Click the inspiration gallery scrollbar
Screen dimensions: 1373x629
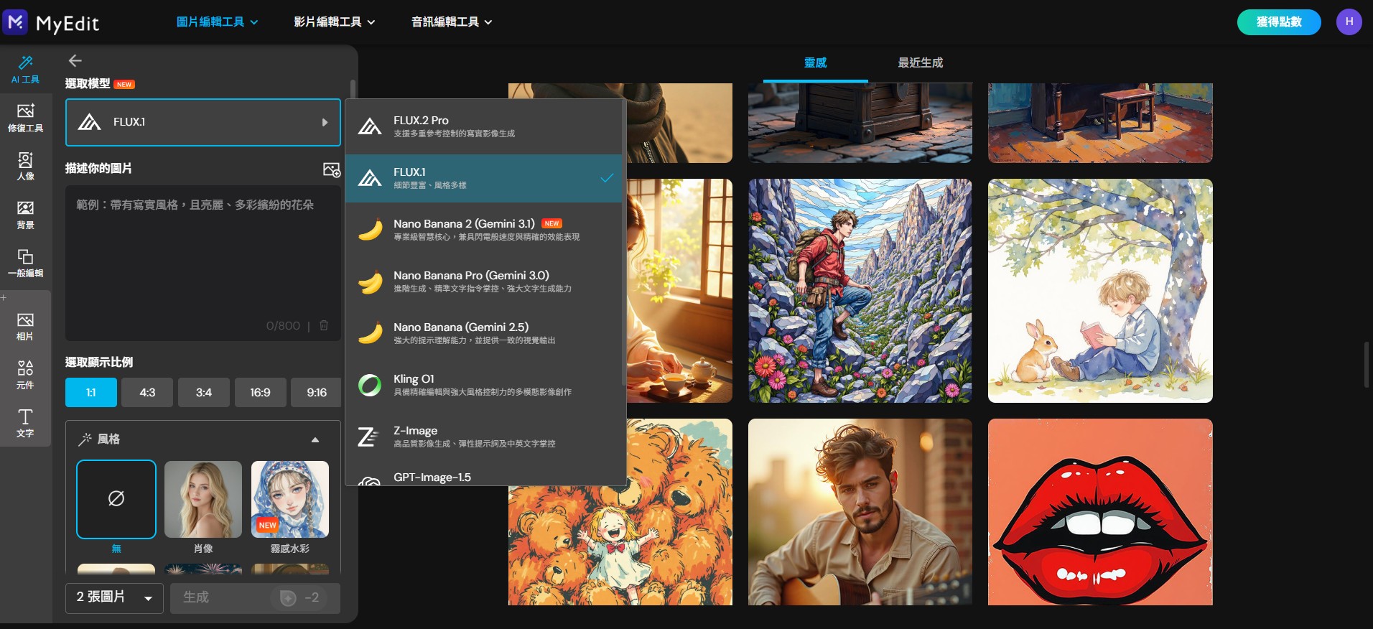(1366, 365)
